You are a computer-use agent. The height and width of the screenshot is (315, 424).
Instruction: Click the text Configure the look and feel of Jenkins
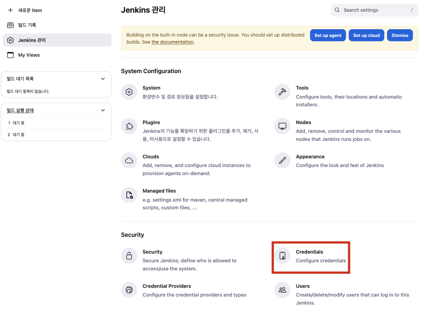click(340, 165)
